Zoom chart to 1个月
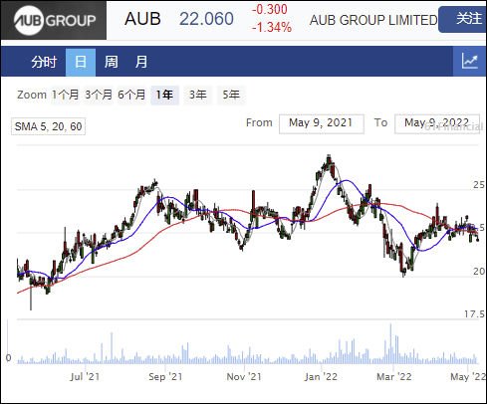 tap(65, 95)
